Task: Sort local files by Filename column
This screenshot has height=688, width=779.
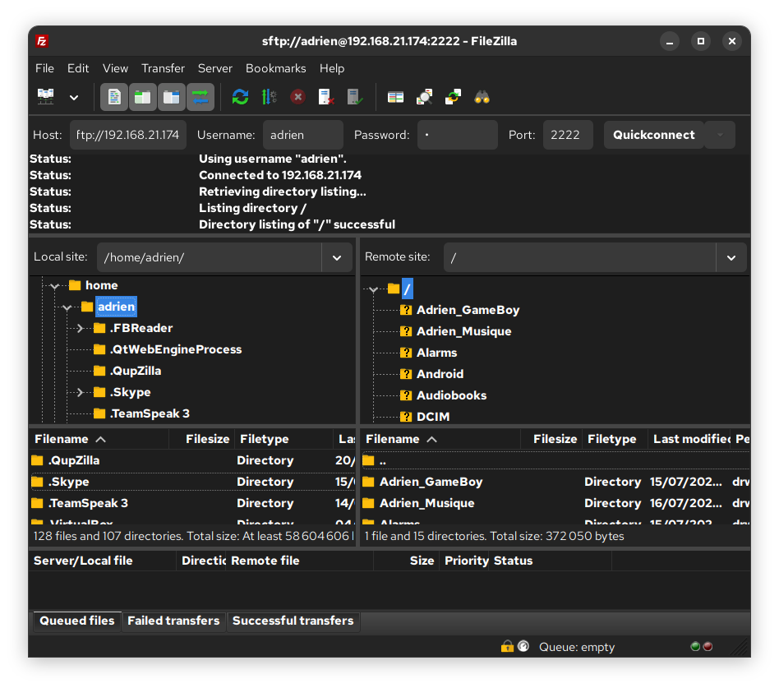Action: [x=99, y=439]
